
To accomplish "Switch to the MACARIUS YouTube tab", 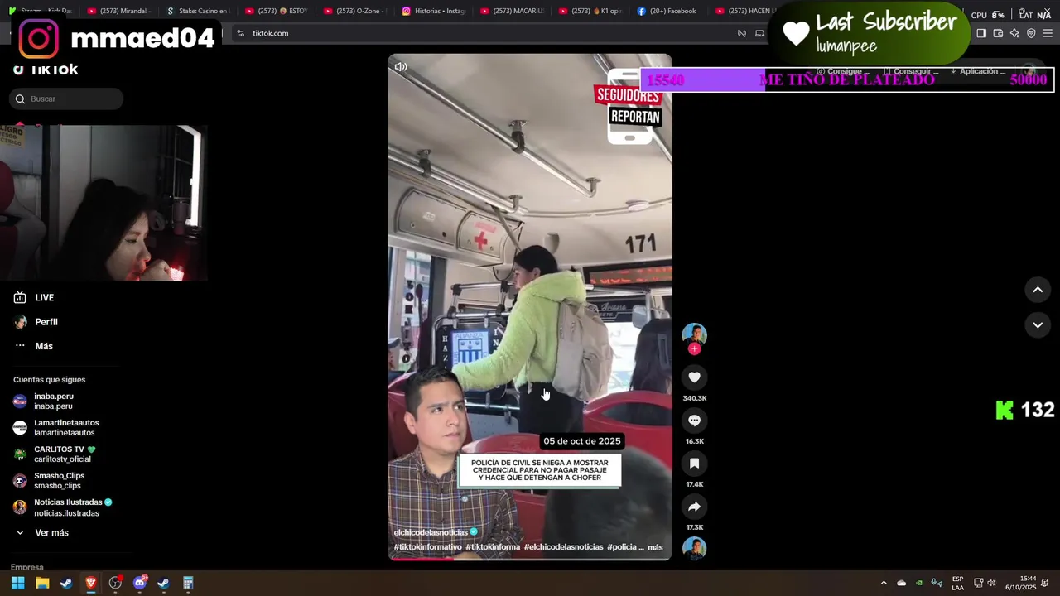I will pyautogui.click(x=511, y=11).
